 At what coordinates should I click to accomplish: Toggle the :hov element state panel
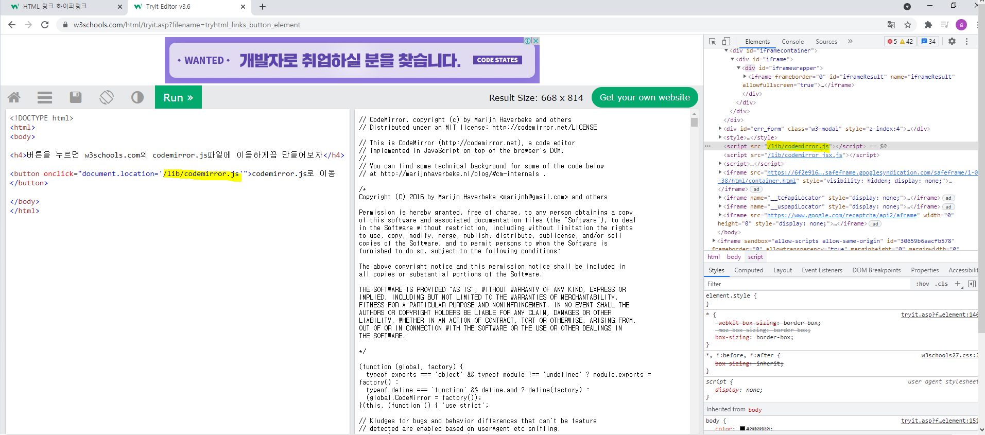tap(923, 284)
